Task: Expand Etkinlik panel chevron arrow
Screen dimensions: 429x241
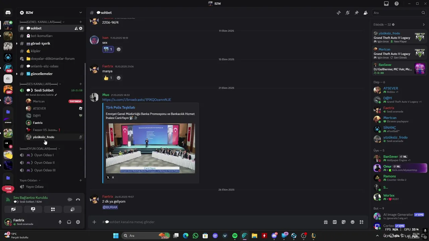Action: 424,24
